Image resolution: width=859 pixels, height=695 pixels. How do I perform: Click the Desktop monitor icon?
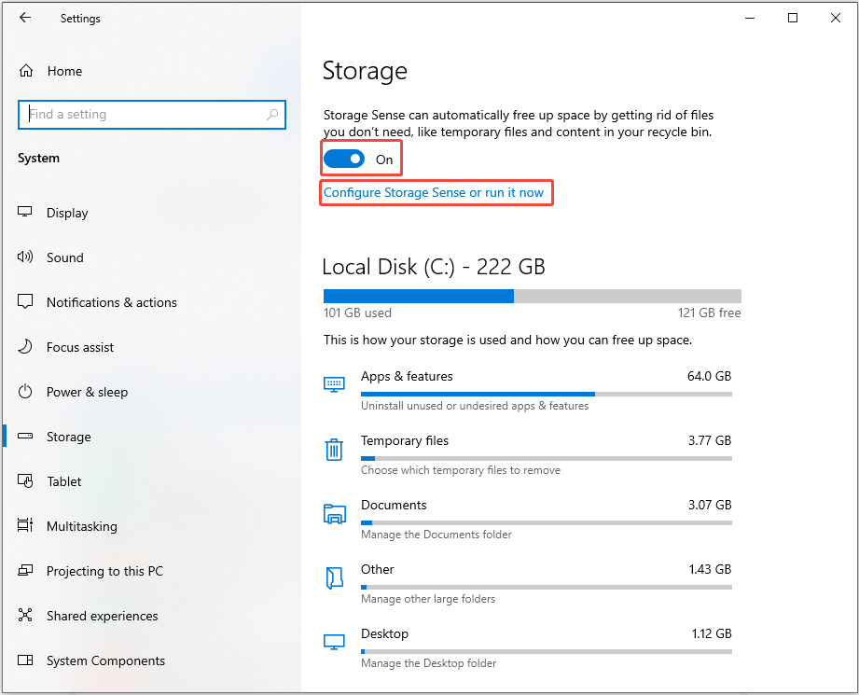(334, 642)
